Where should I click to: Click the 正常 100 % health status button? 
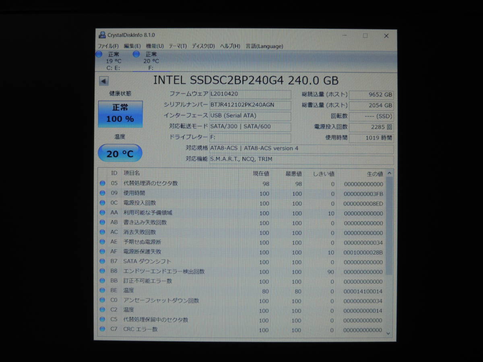pos(120,114)
